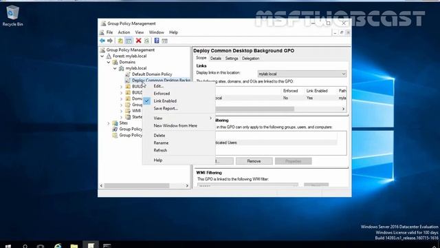This screenshot has width=440, height=248.
Task: Click the Forest mylab.local icon in tree
Action: click(109, 56)
